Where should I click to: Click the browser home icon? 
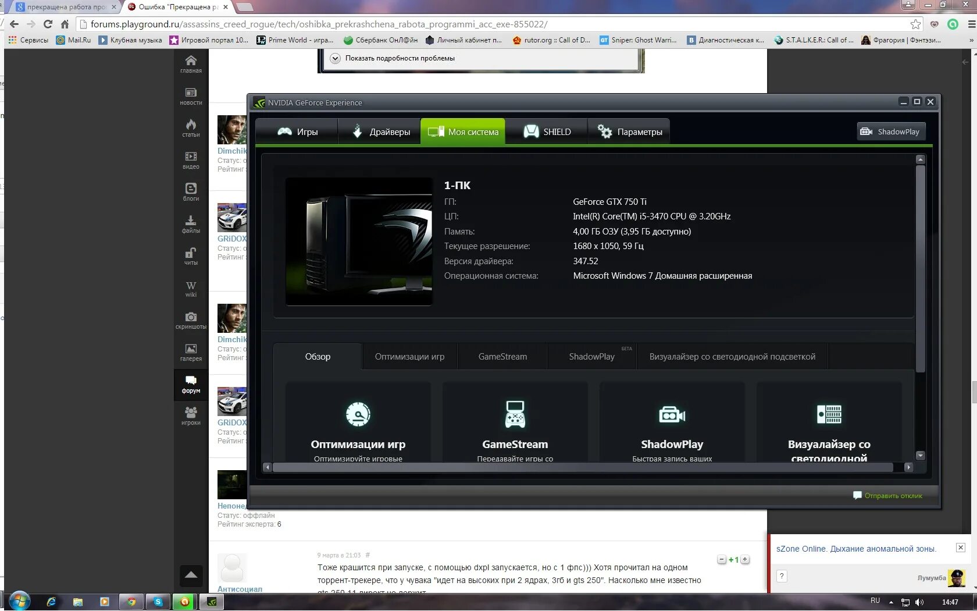(x=65, y=24)
